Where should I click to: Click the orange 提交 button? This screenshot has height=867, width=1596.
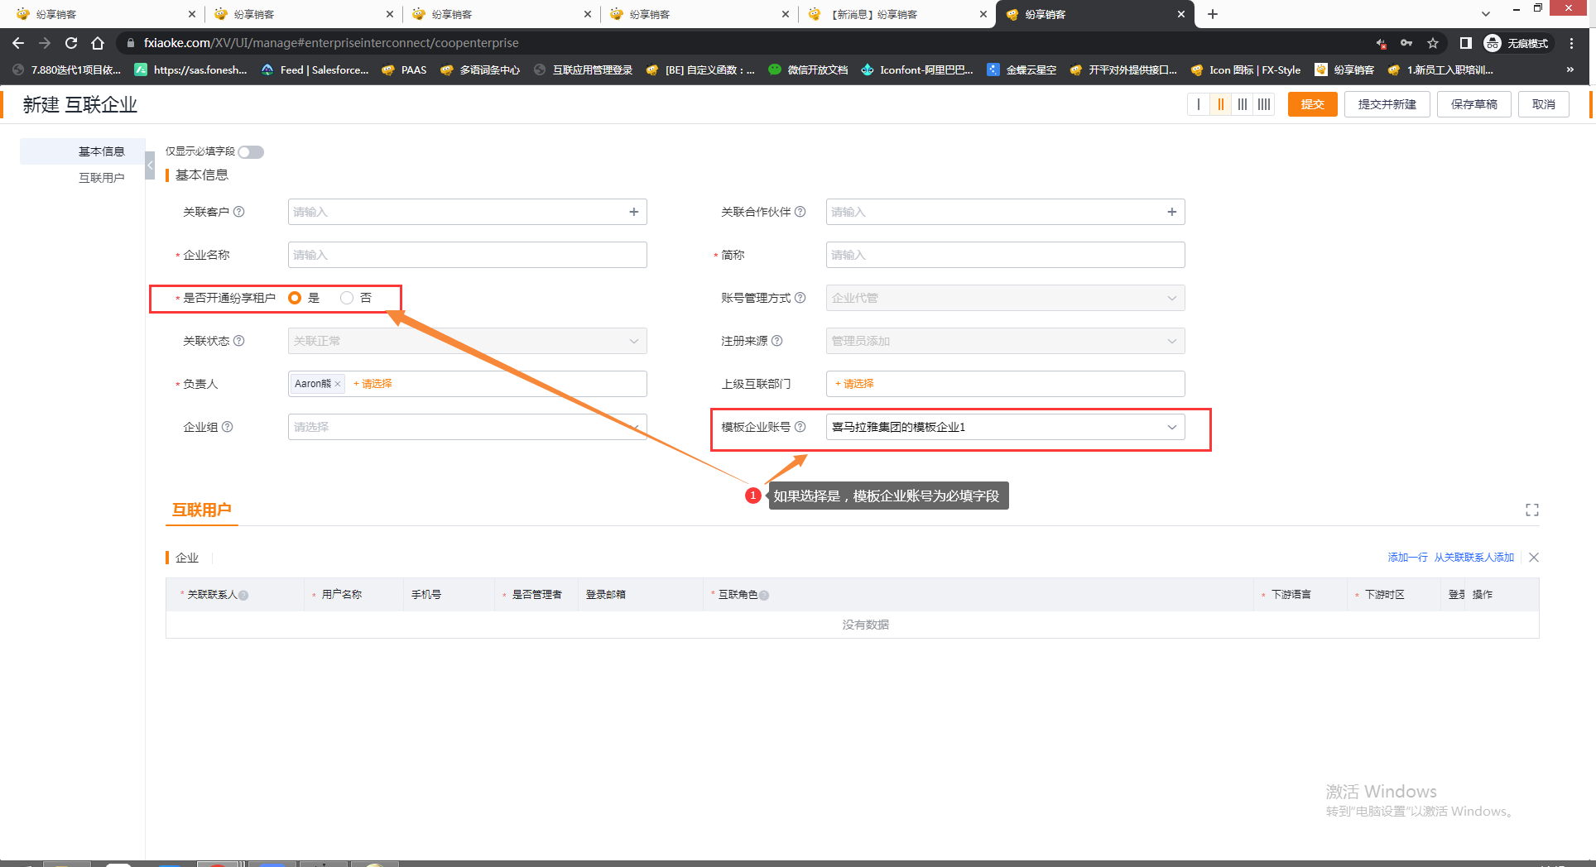pos(1312,104)
